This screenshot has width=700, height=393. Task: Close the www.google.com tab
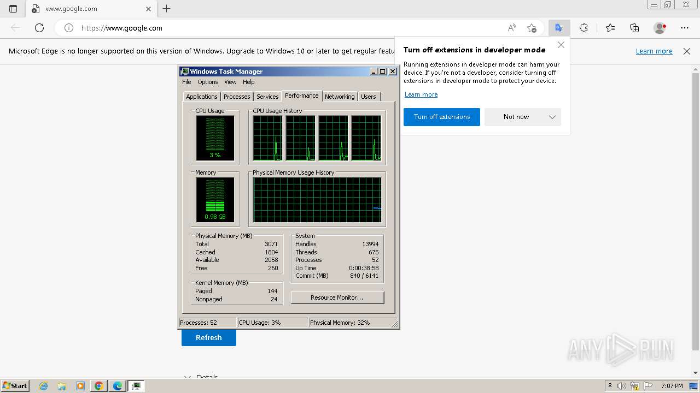pos(148,9)
